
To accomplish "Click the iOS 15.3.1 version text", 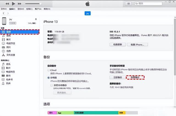I will point(115,32).
